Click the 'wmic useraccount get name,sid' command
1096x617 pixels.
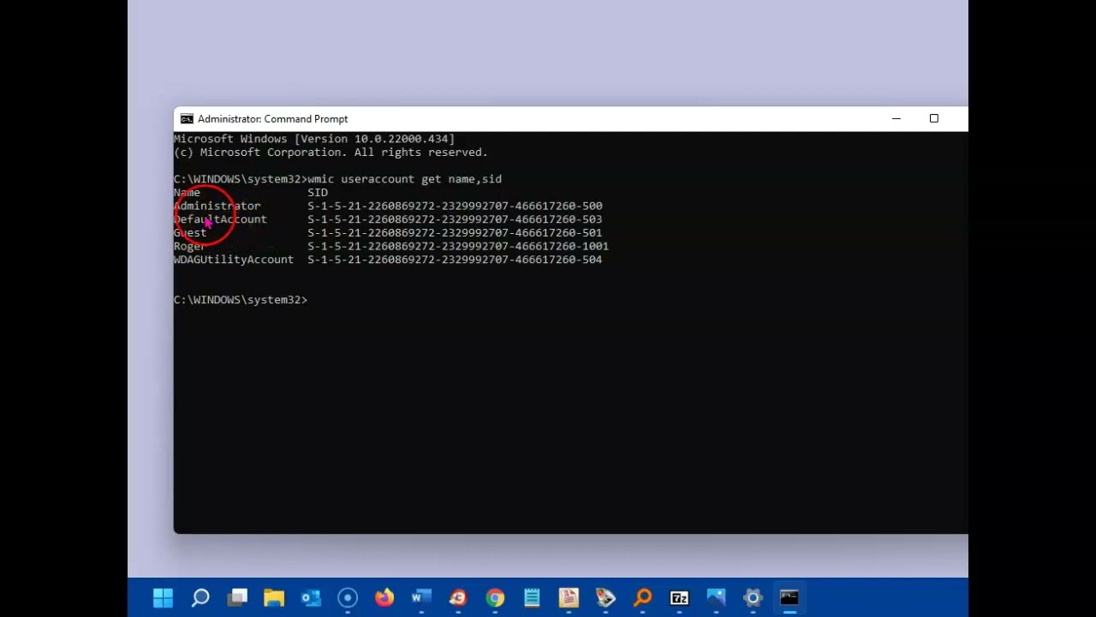405,179
